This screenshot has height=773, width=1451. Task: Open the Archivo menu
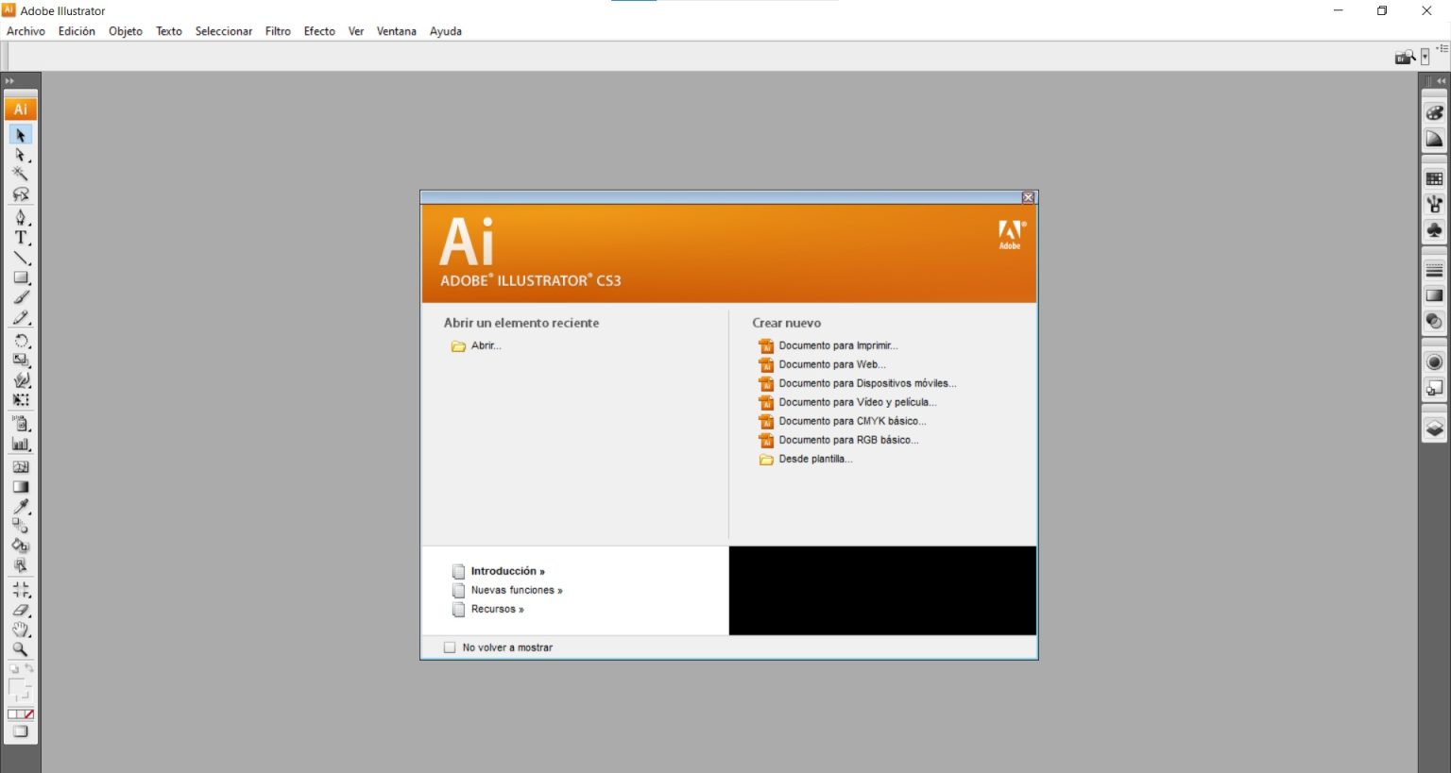[x=26, y=31]
